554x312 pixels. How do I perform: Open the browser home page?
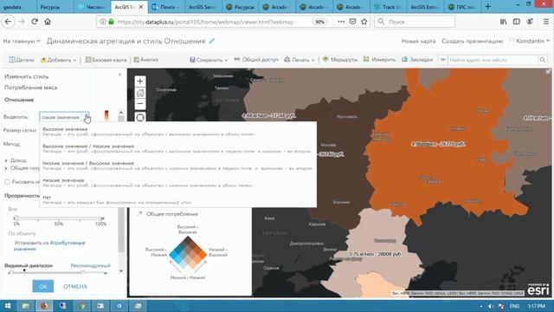(48, 22)
